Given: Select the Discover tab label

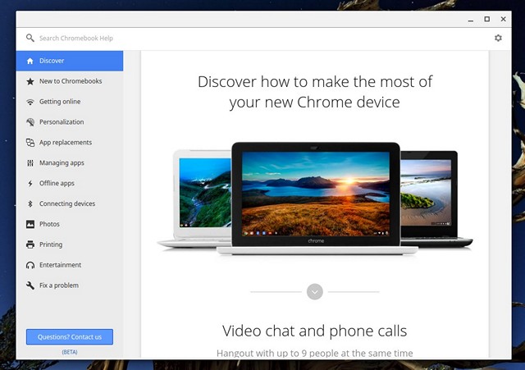Looking at the screenshot, I should click(x=52, y=61).
